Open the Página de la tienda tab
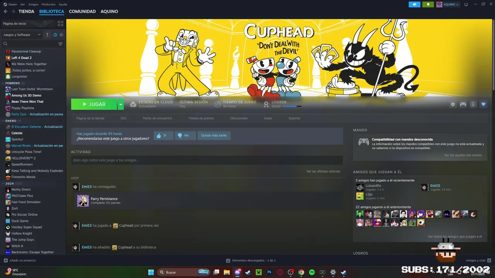 tap(90, 118)
